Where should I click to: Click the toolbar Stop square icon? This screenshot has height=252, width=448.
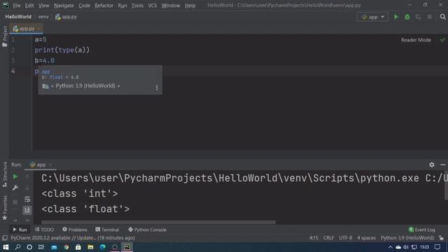click(429, 17)
